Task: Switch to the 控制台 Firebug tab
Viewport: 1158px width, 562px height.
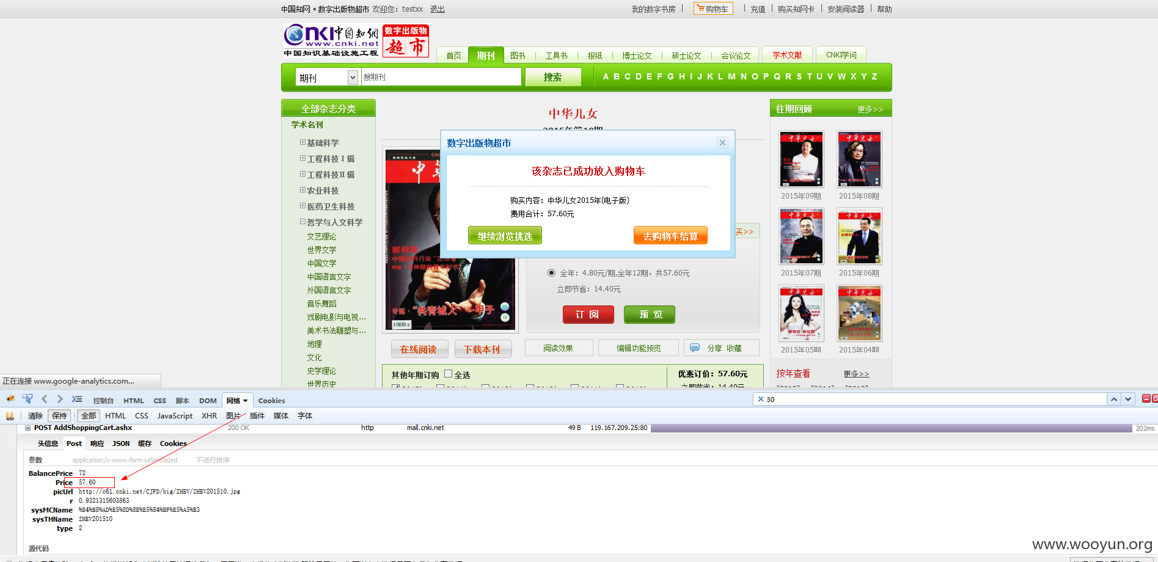Action: point(103,401)
